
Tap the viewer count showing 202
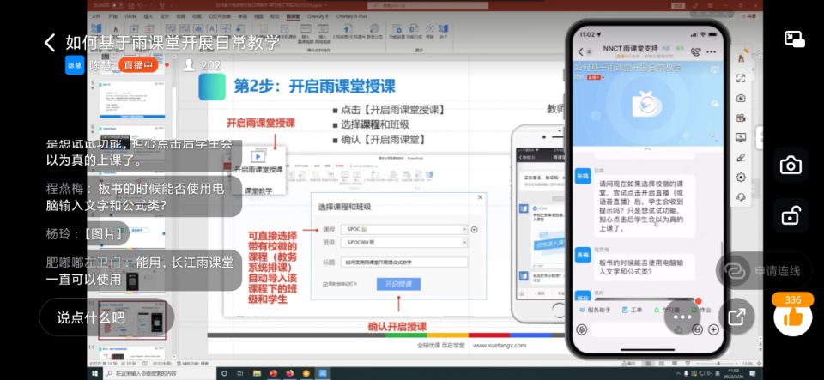point(203,65)
